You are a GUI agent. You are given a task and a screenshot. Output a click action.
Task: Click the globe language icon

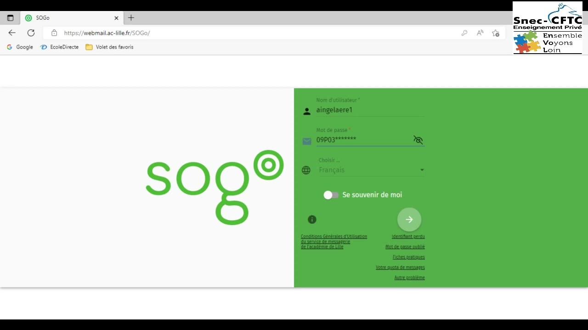pos(306,170)
